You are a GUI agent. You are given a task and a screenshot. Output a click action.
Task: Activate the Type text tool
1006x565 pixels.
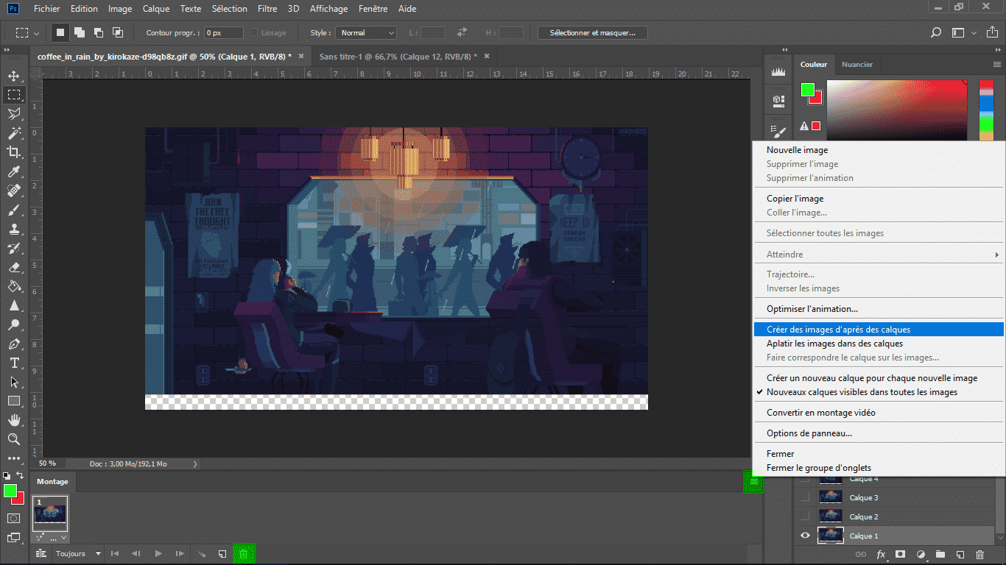pos(14,363)
